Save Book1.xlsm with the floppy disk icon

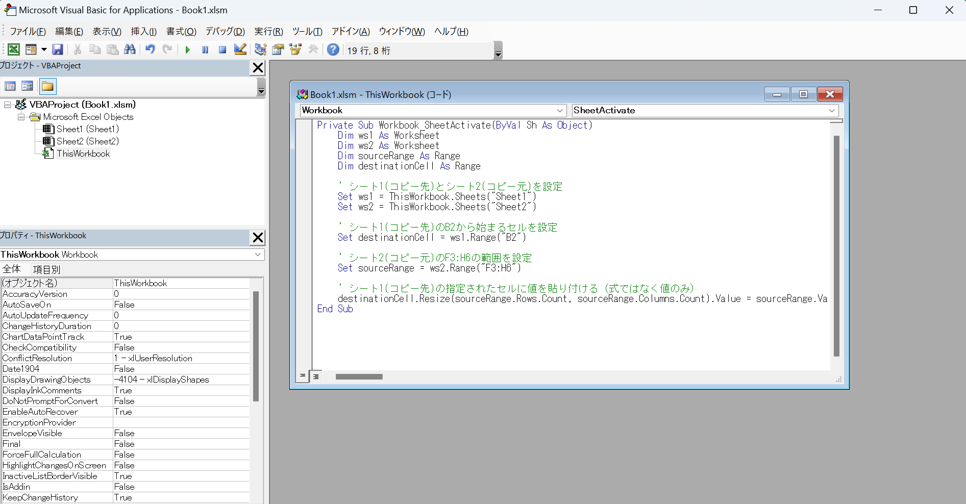(58, 49)
